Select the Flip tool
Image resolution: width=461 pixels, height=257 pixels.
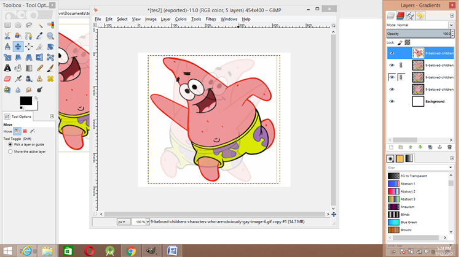pyautogui.click(x=40, y=57)
